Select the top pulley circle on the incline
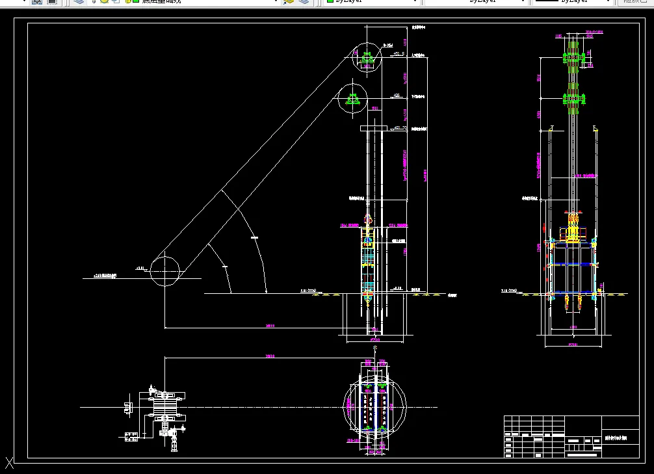This screenshot has height=474, width=654. pos(367,57)
